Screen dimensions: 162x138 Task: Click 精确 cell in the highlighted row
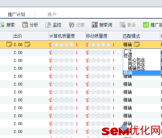(128, 45)
